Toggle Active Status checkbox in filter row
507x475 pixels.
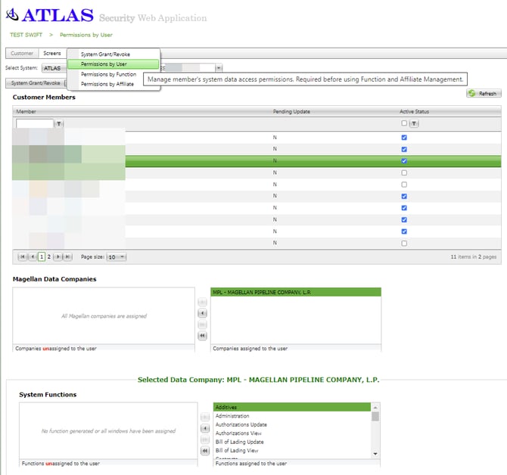404,123
